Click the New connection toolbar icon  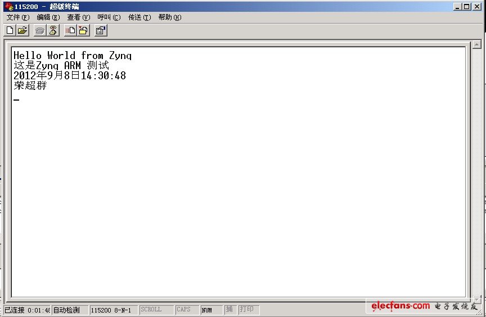point(10,30)
